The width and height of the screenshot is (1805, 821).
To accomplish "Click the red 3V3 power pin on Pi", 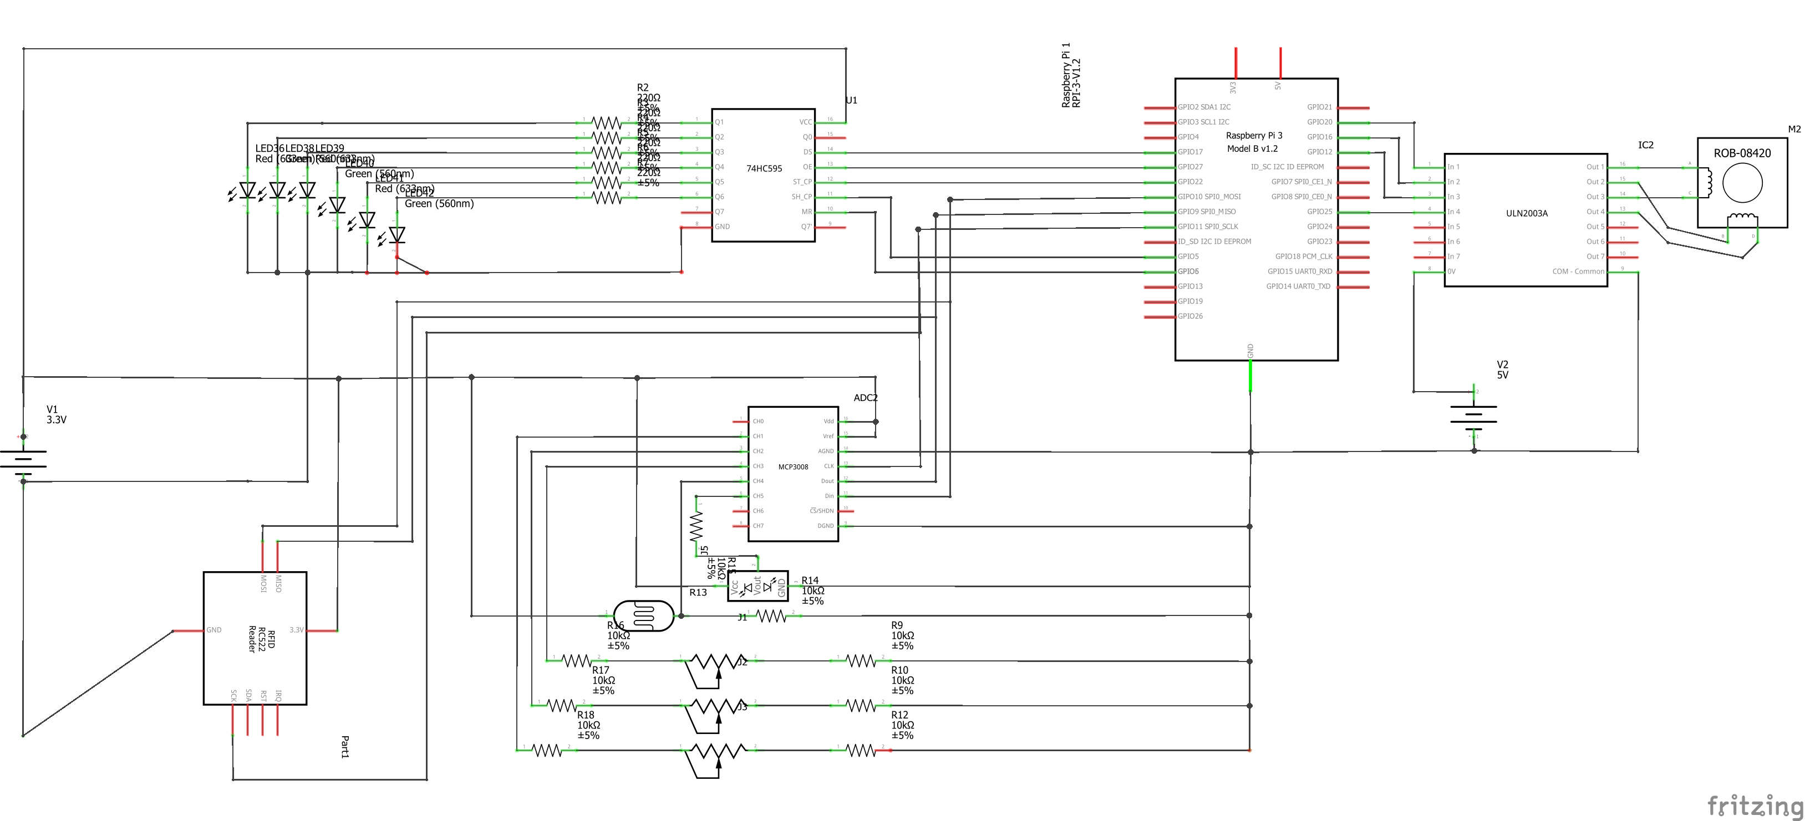I will (x=1236, y=63).
